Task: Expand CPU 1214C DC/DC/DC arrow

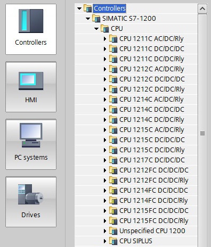Action: (x=105, y=110)
